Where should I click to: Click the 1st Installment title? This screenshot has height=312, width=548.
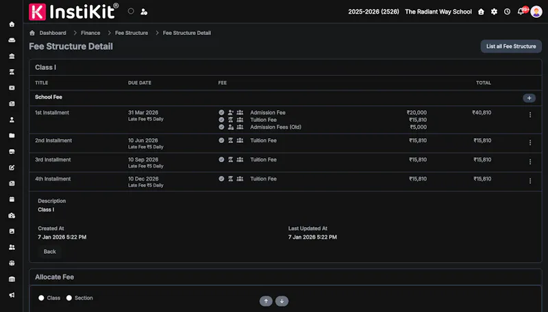pos(52,112)
